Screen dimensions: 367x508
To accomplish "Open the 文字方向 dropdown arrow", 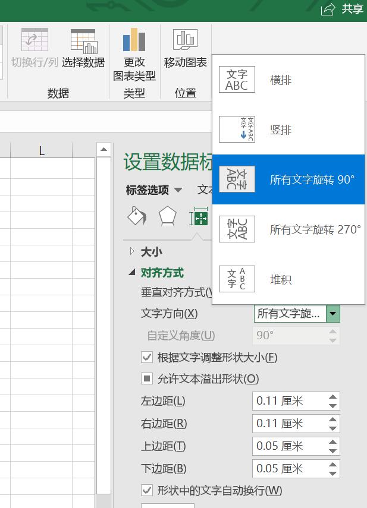I will tap(333, 313).
